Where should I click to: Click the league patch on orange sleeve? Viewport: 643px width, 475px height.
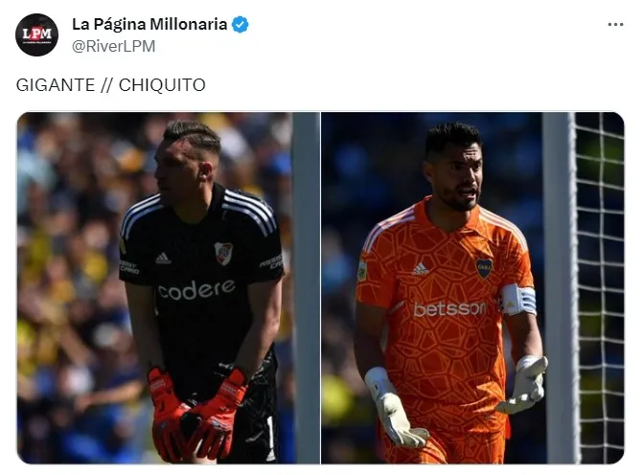(x=361, y=270)
